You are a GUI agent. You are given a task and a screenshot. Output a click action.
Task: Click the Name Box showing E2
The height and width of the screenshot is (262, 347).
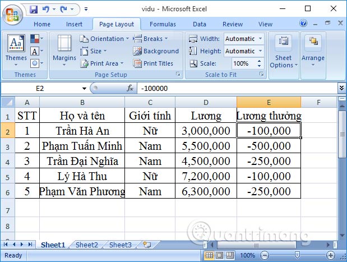point(40,89)
